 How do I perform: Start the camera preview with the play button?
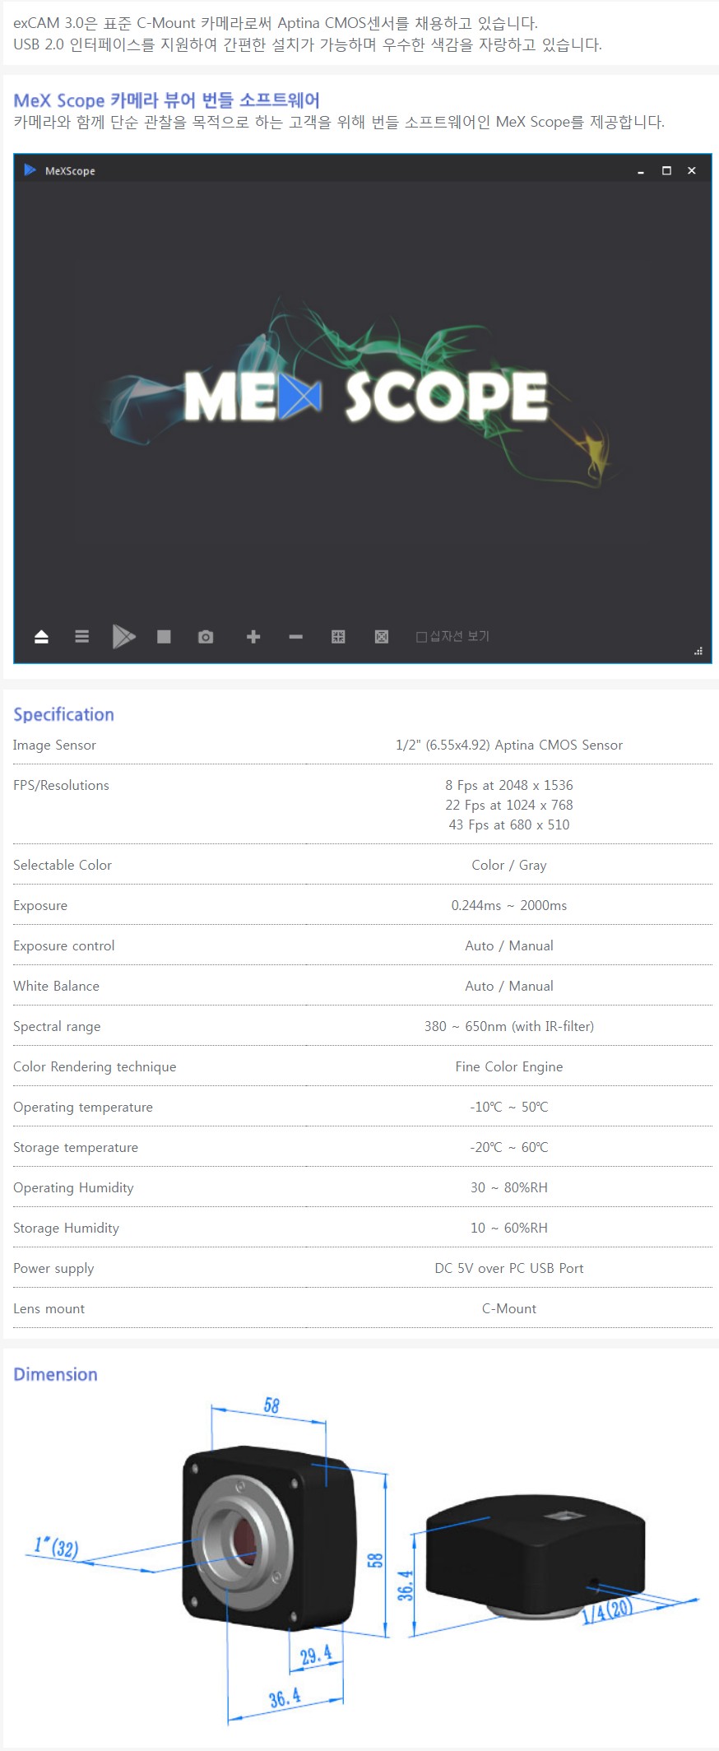pyautogui.click(x=123, y=636)
